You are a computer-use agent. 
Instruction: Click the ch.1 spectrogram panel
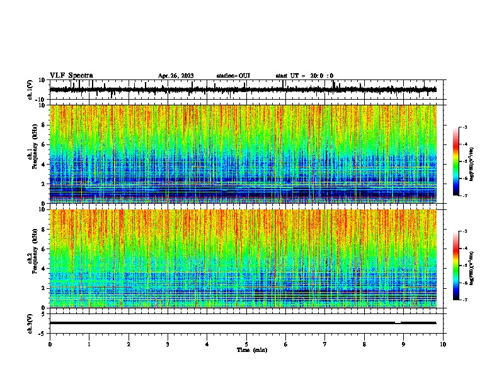243,154
